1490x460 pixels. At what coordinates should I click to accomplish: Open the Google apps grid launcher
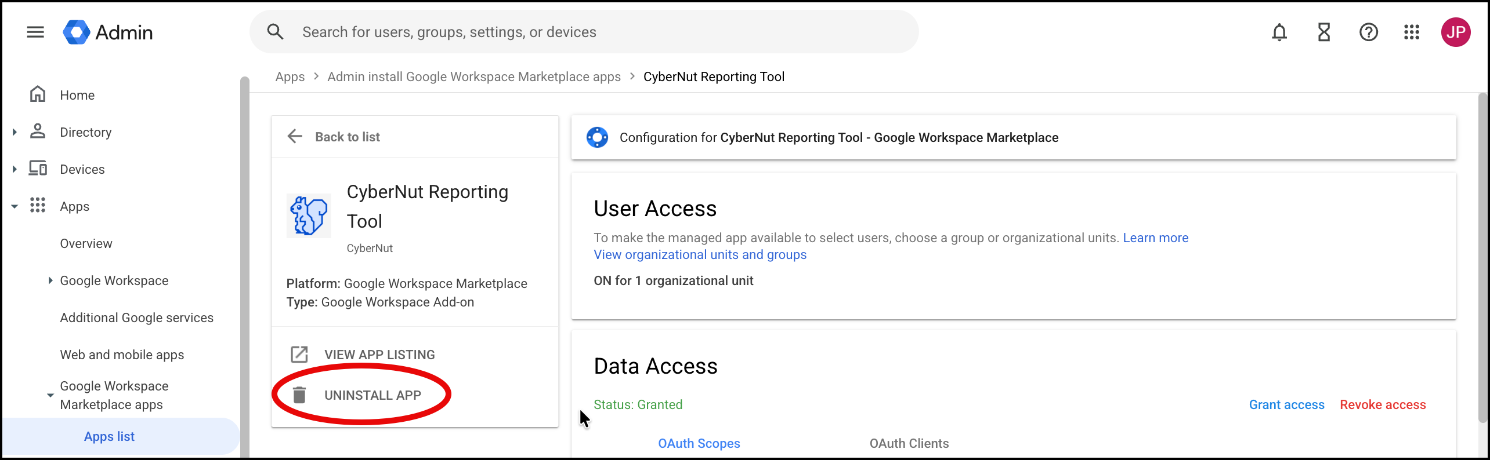click(x=1412, y=32)
